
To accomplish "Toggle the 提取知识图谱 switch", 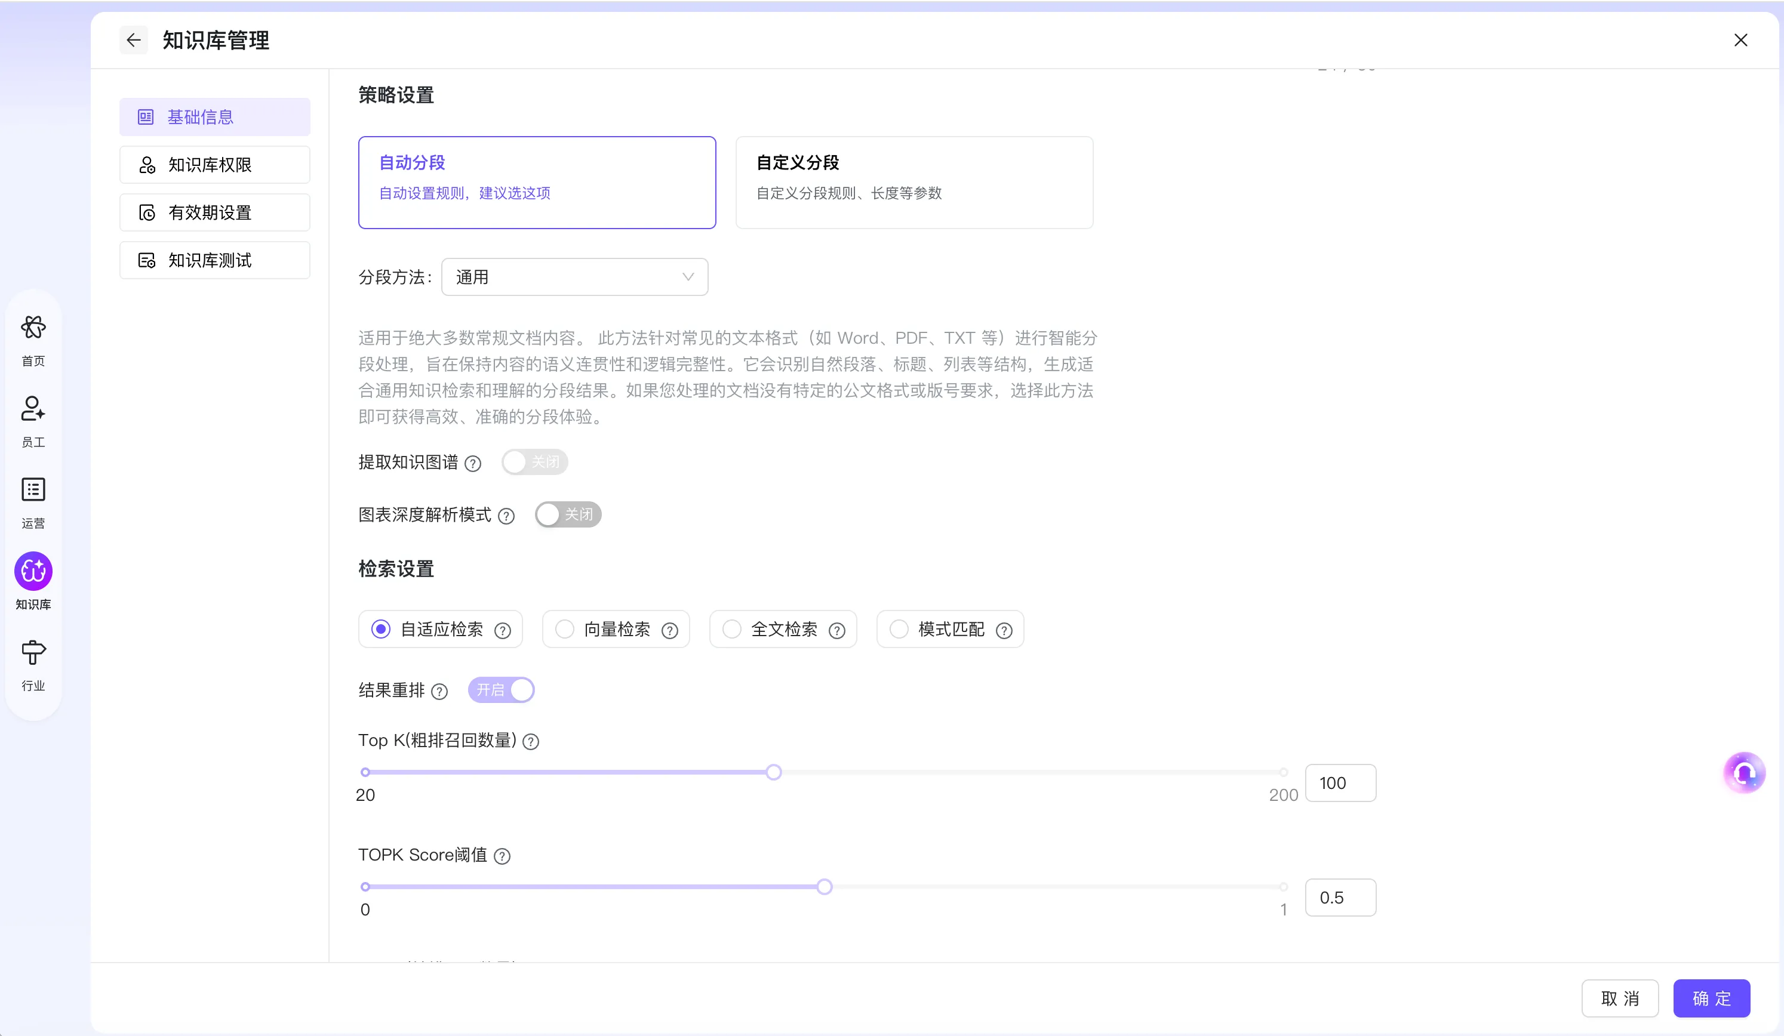I will coord(534,462).
